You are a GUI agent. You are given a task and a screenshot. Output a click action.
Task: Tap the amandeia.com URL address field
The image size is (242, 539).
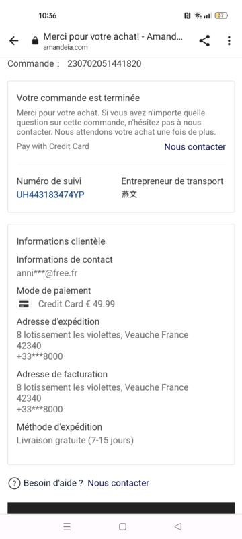(x=65, y=48)
